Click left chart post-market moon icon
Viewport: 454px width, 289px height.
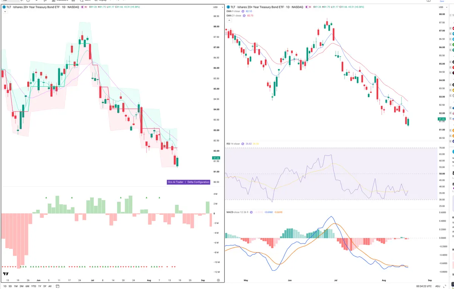82,7
